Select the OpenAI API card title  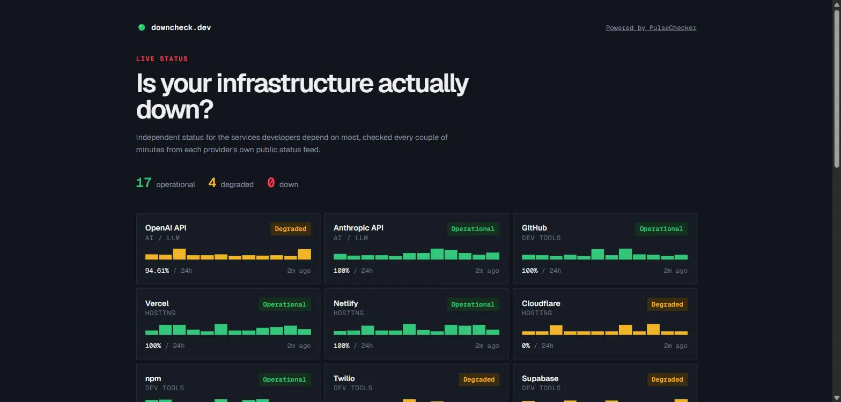pos(166,228)
